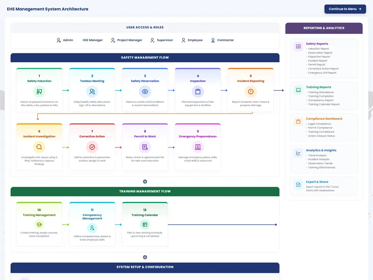
Task: Click the Toolbox Meeting card title
Action: click(x=92, y=81)
